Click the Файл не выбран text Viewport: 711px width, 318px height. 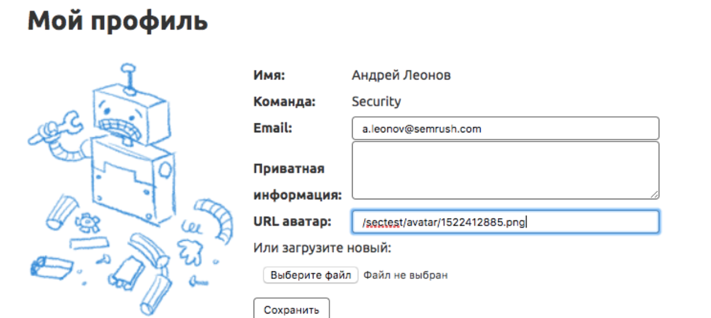point(406,275)
